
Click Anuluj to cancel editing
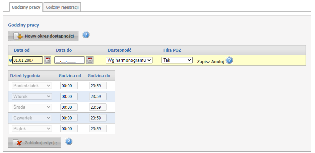point(217,62)
